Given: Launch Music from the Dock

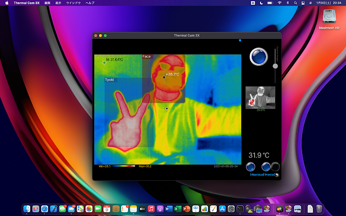Looking at the screenshot, I should pos(151,208).
